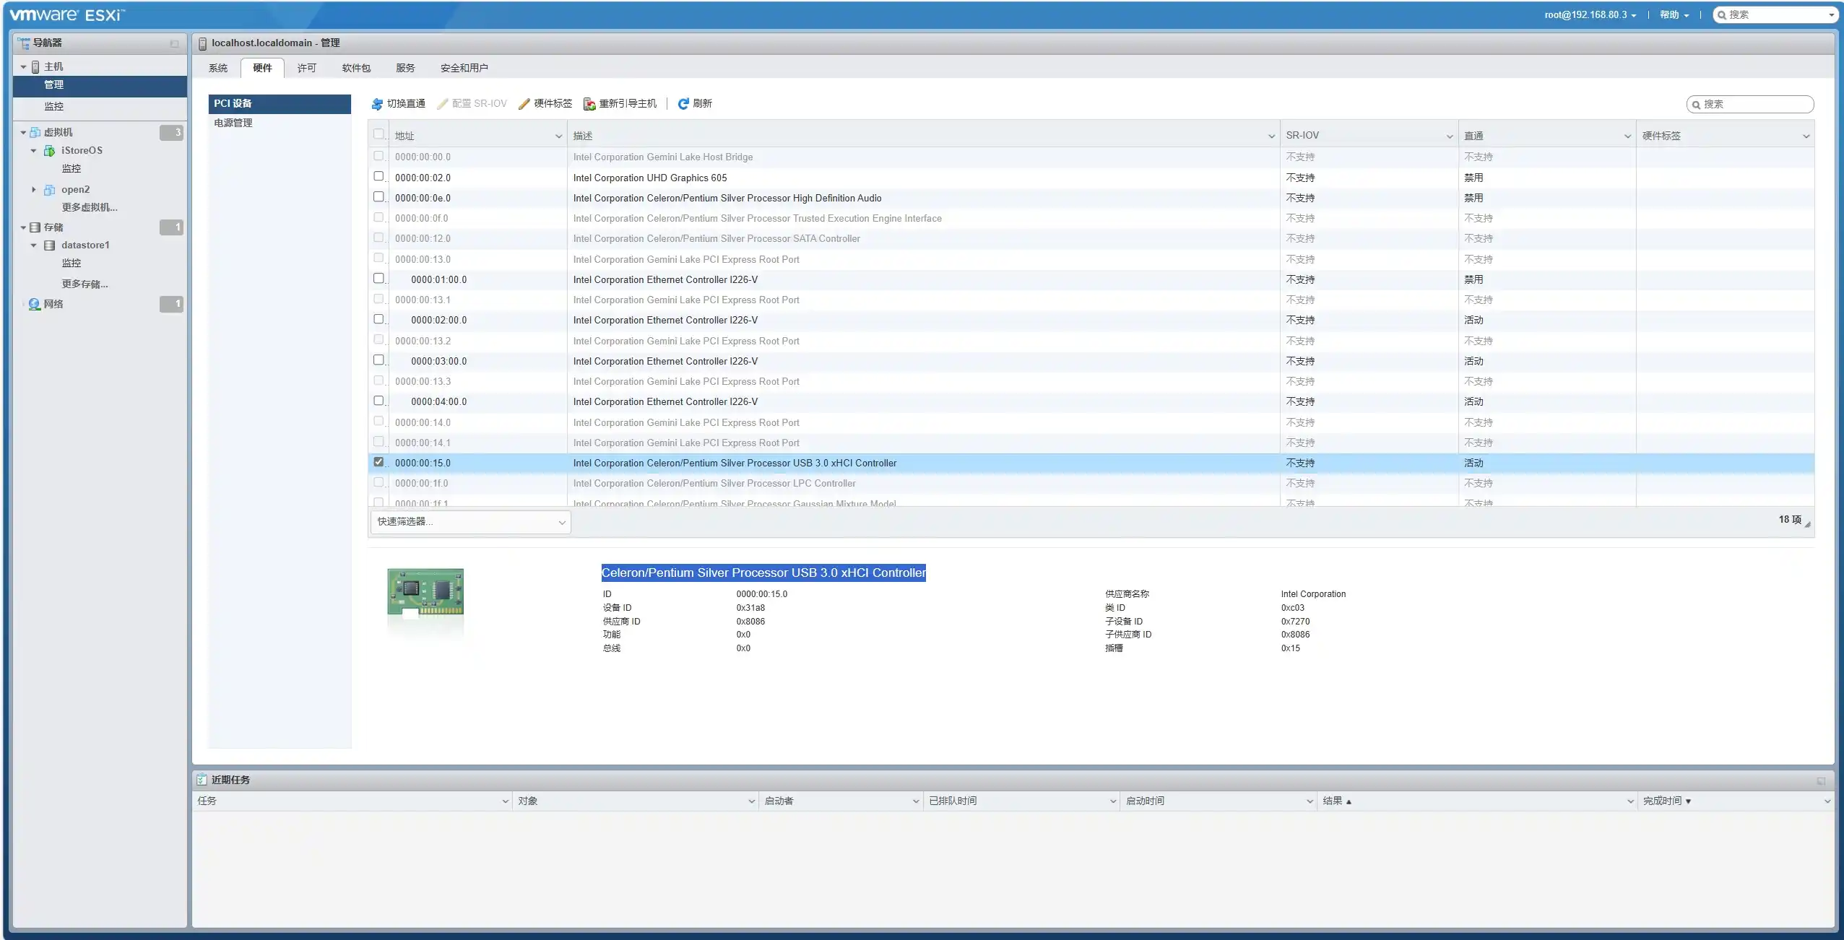The image size is (1844, 940).
Task: Open the Help (帮助) dropdown menu
Action: pos(1674,15)
